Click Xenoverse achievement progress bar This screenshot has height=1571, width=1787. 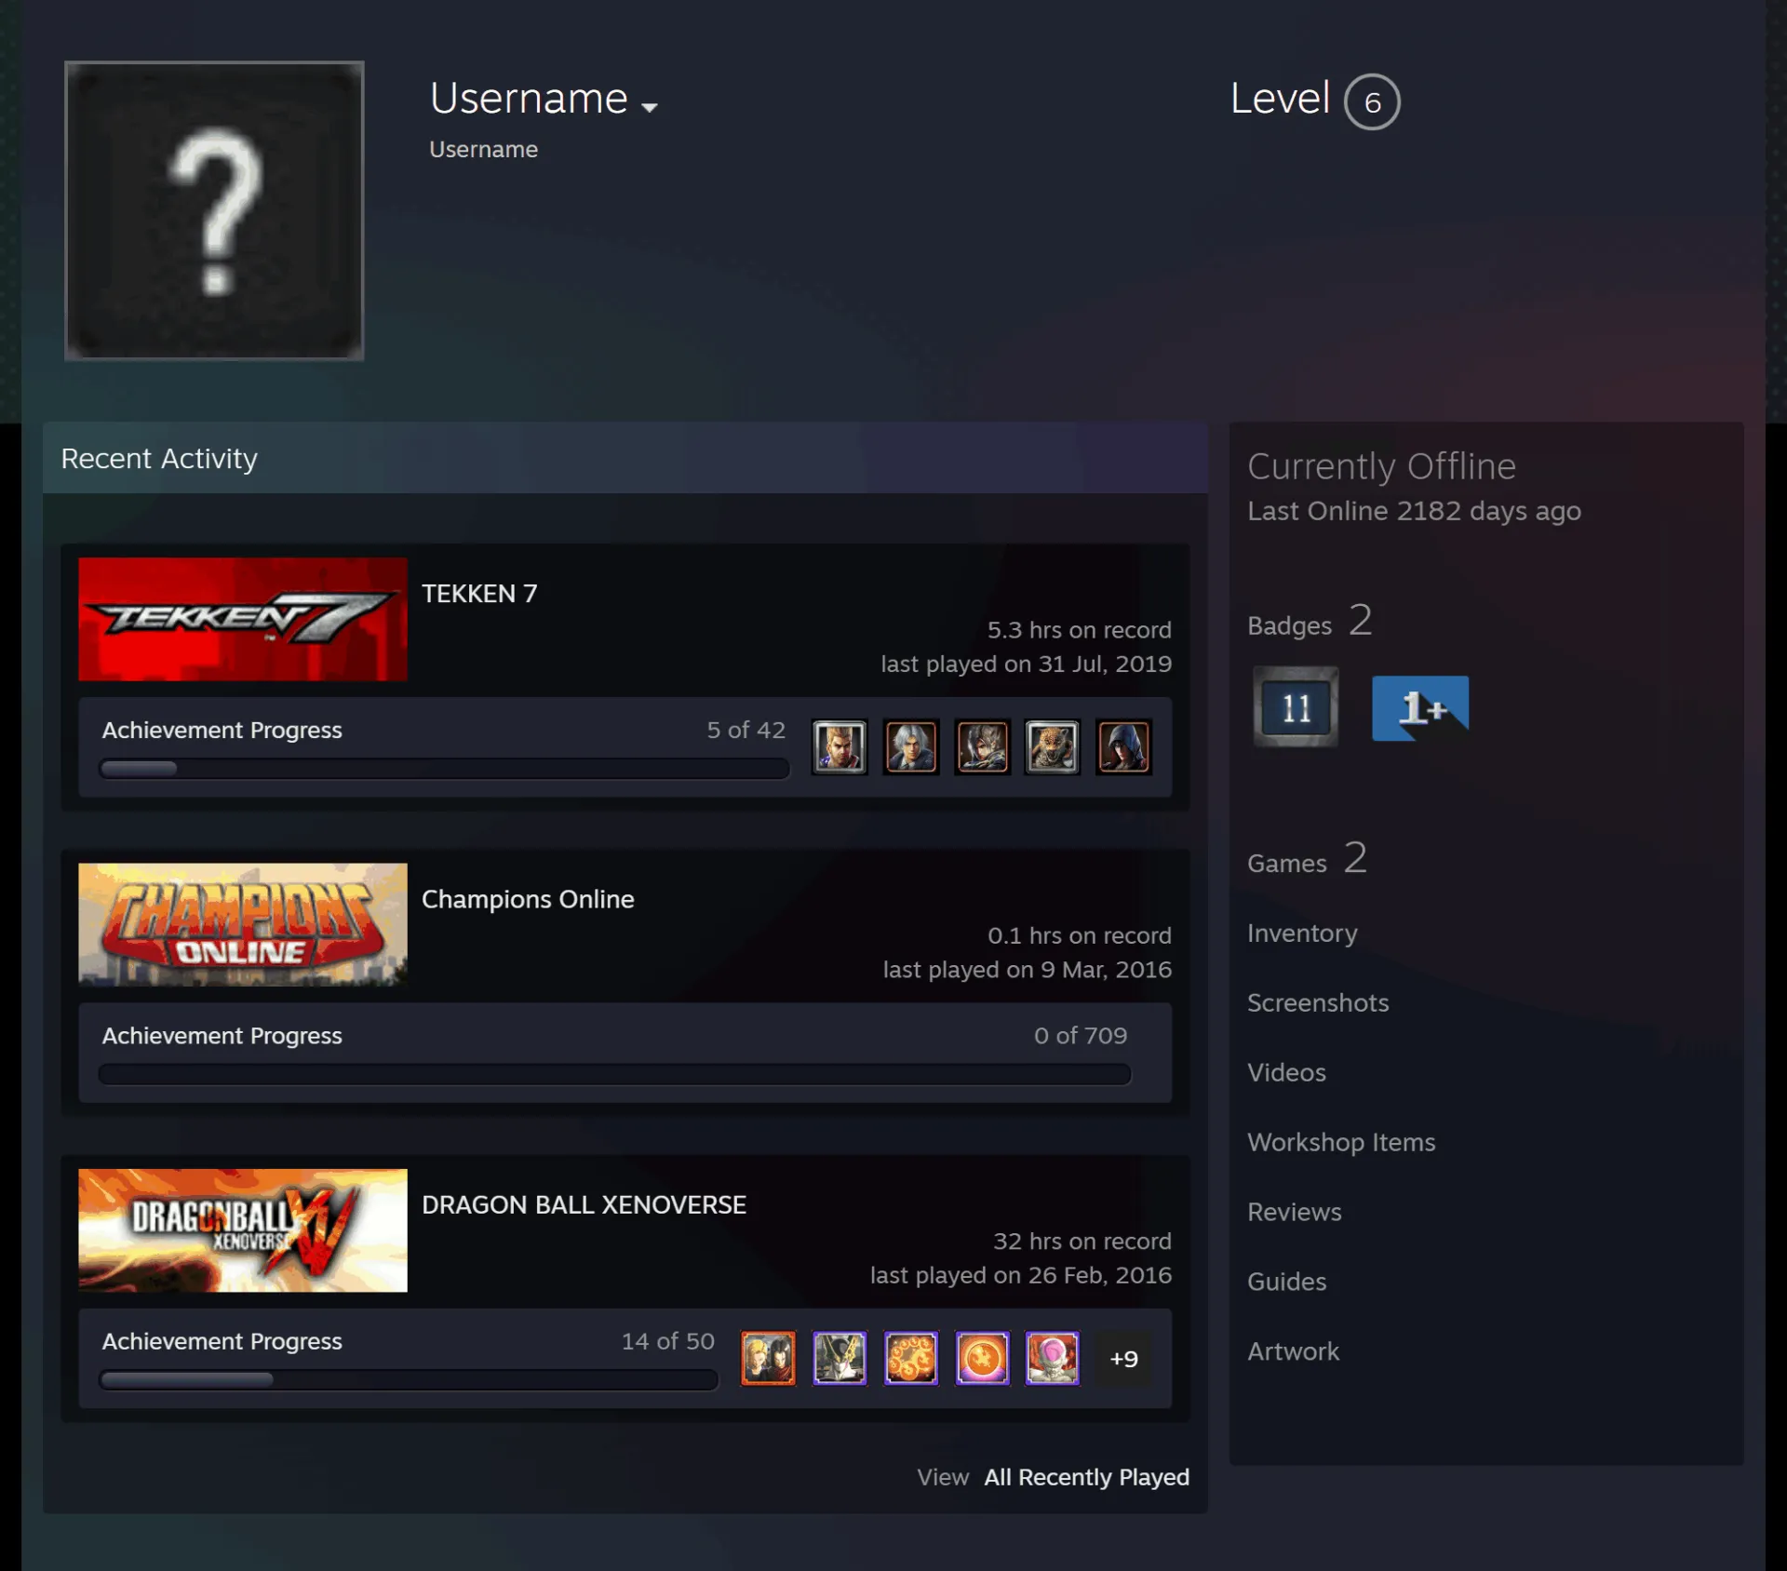tap(409, 1379)
